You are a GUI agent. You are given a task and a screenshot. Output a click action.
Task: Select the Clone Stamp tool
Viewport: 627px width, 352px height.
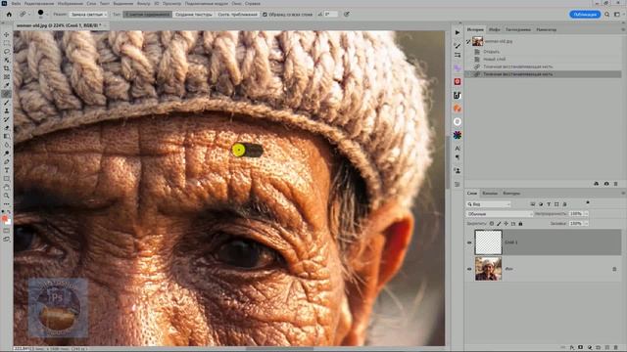(x=7, y=110)
